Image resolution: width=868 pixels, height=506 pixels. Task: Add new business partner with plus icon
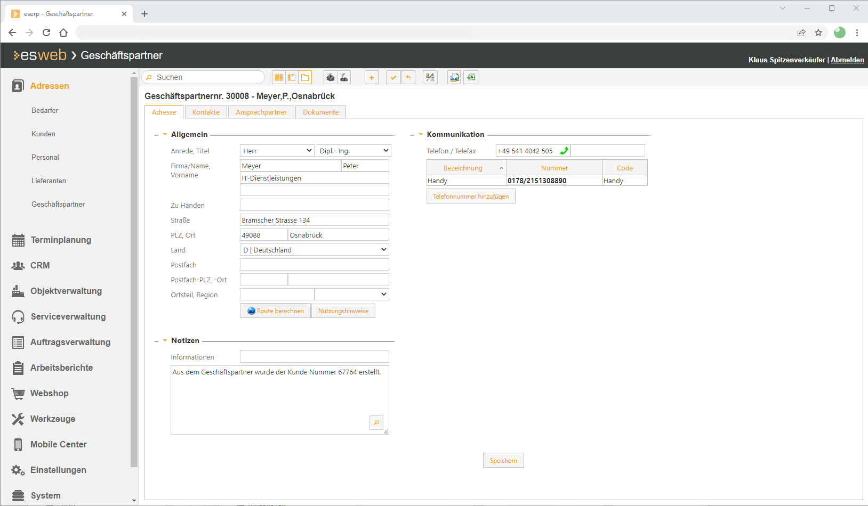(x=372, y=77)
